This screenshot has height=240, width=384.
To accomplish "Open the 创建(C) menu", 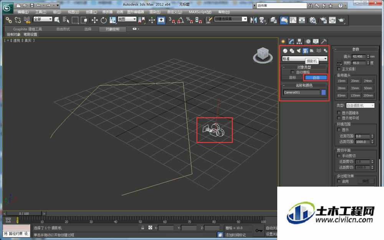I will tap(91, 12).
